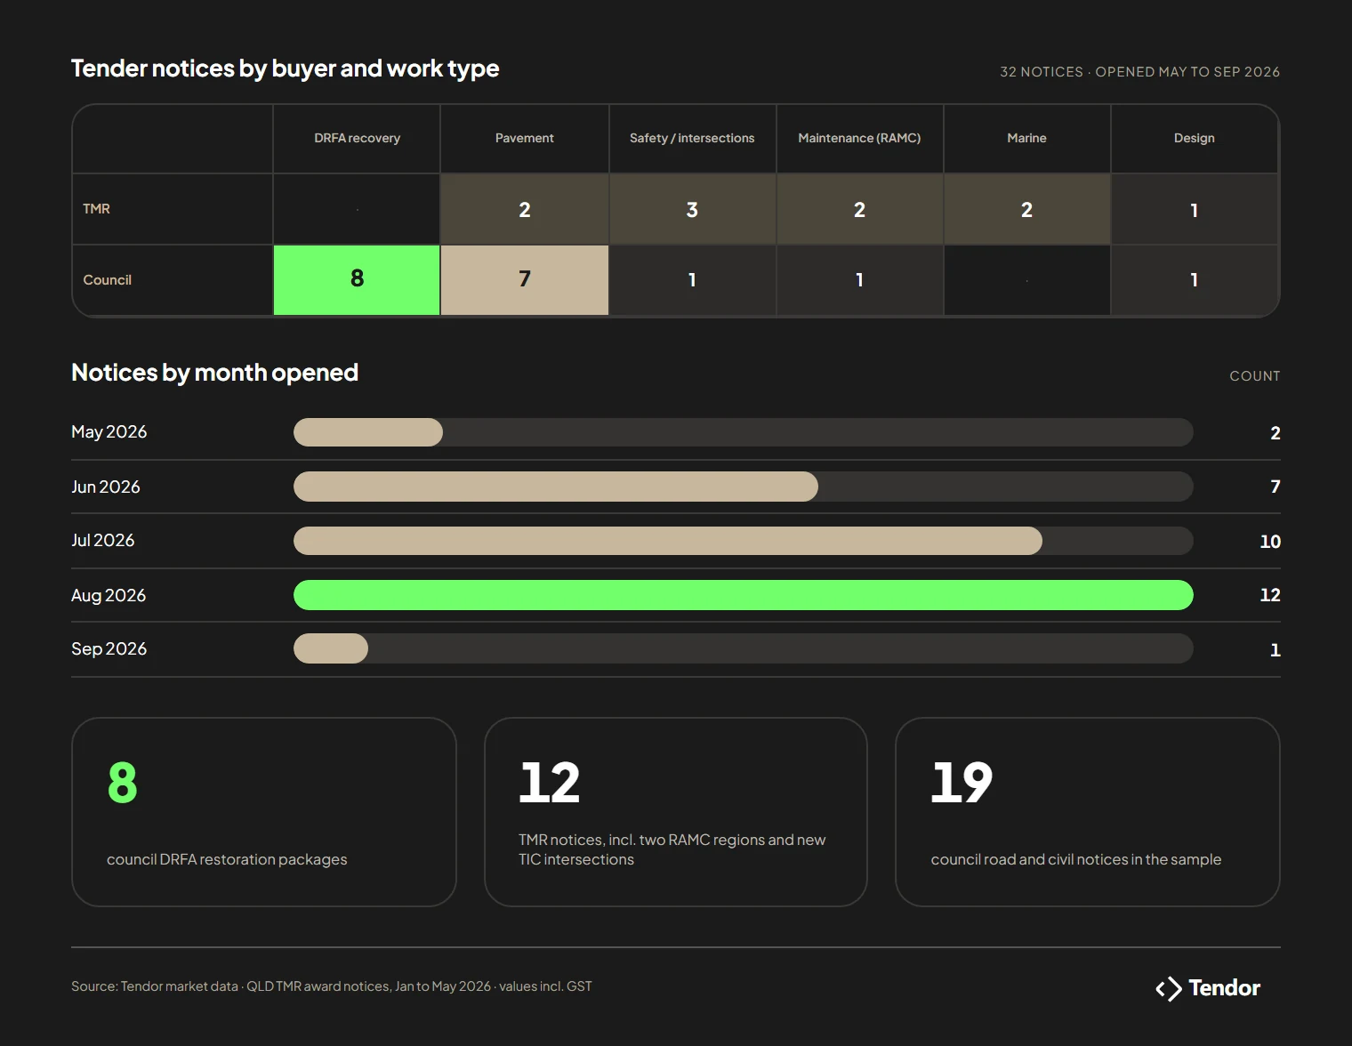Click the Sep 2026 month label
Image resolution: width=1352 pixels, height=1046 pixels.
coord(109,649)
